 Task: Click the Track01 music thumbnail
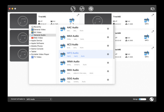[x=23, y=21]
